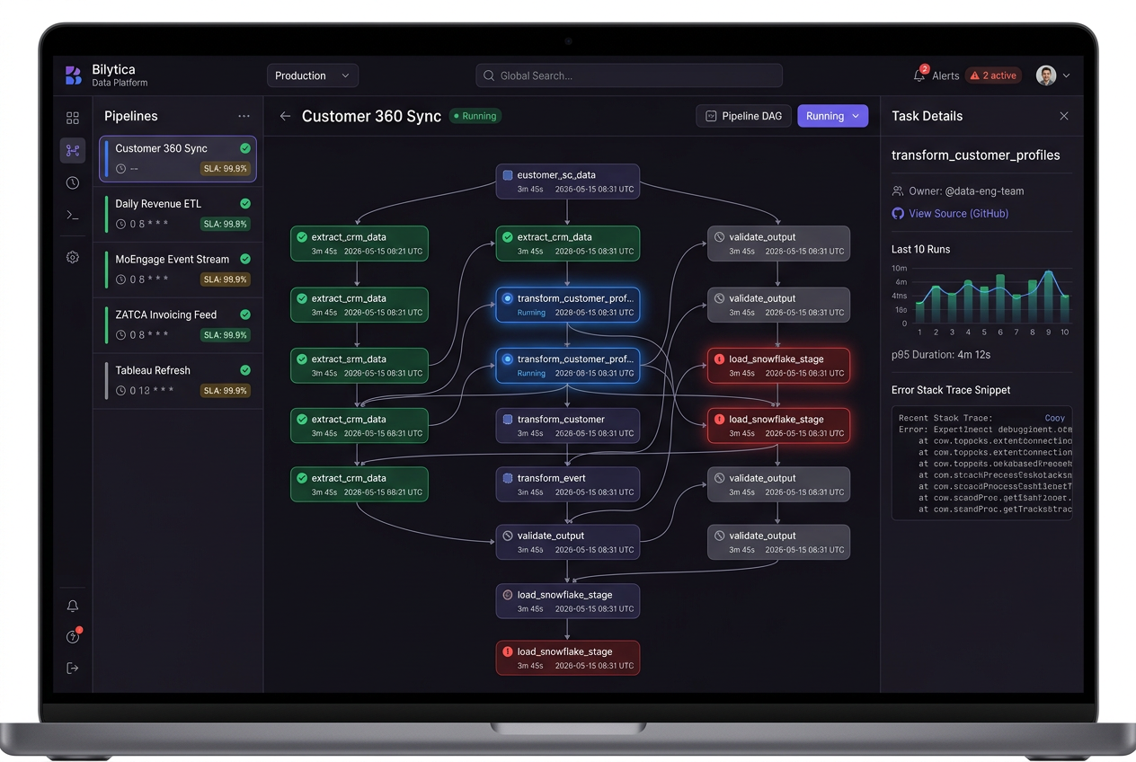Click the bar for run 1 in Last 10 Runs

919,313
